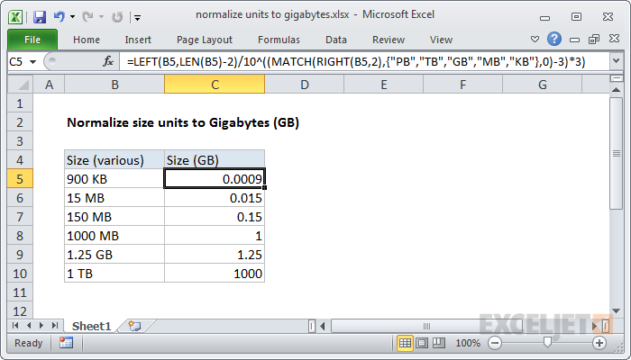Select the cell with value 0.015

[215, 198]
